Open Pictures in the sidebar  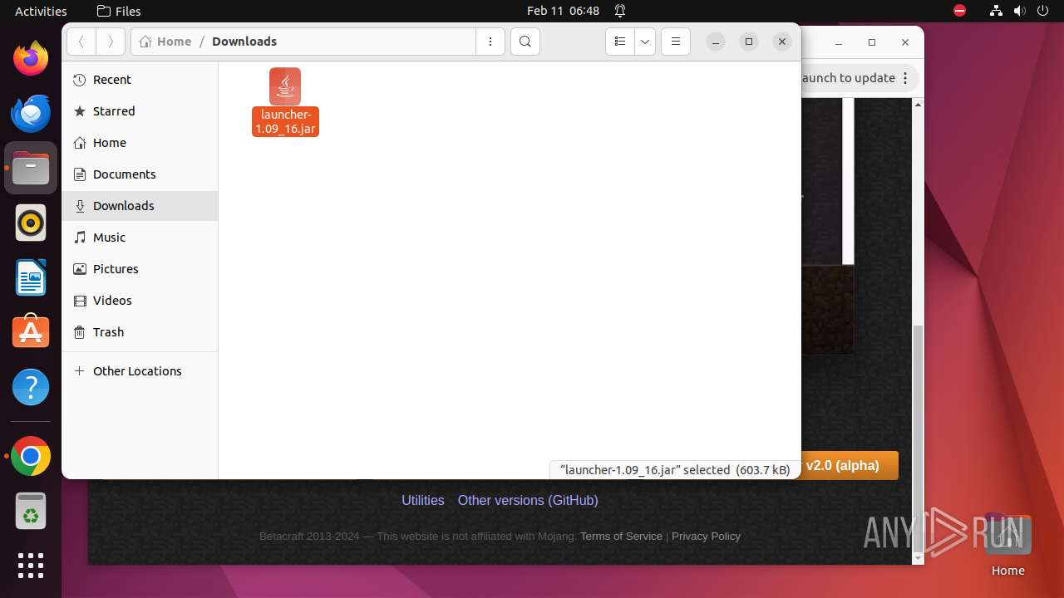tap(140, 269)
